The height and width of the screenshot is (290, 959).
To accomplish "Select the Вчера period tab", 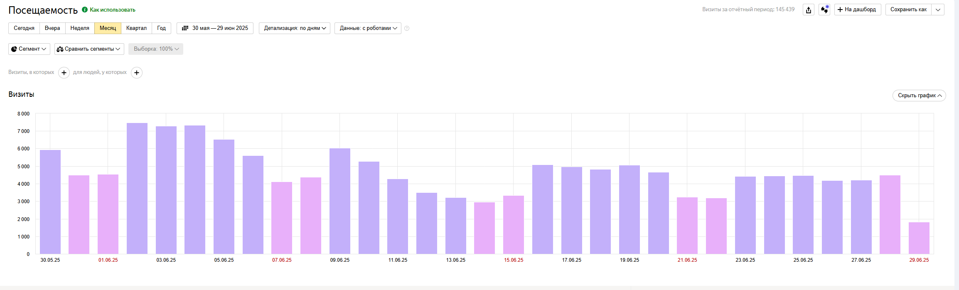I will pos(52,28).
